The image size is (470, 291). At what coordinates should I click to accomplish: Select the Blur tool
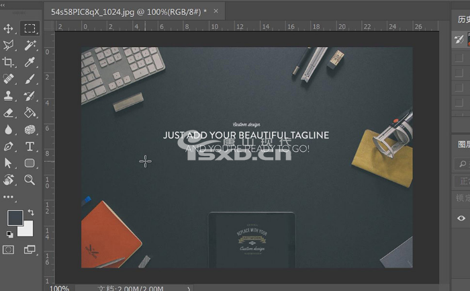[8, 130]
